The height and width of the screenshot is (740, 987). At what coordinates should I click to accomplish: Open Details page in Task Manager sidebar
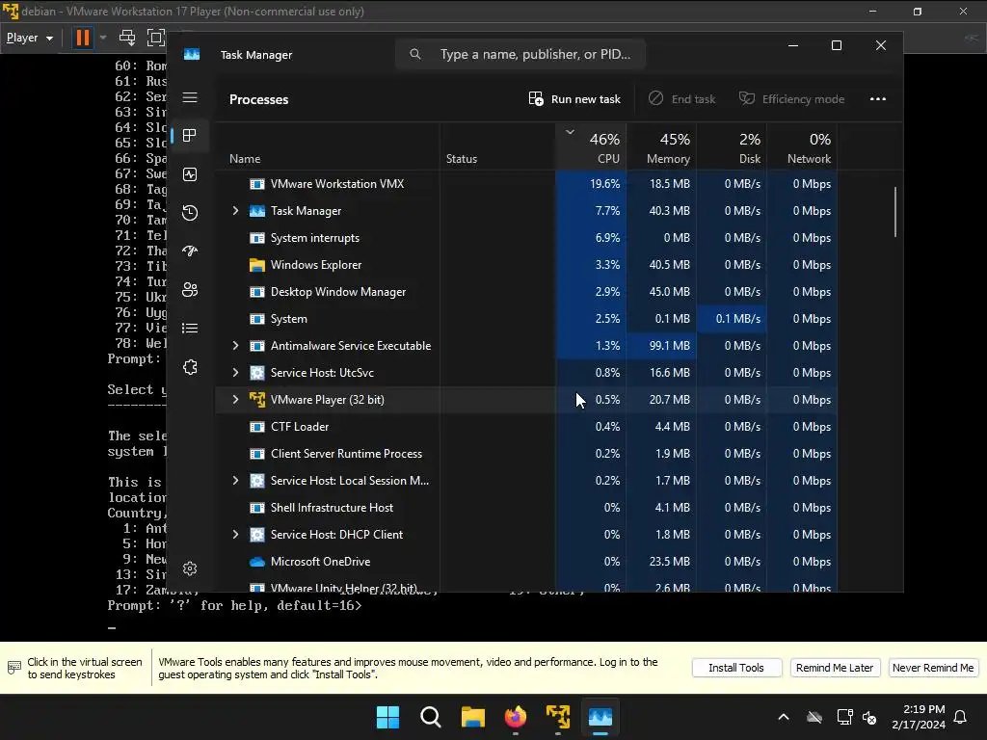click(190, 328)
